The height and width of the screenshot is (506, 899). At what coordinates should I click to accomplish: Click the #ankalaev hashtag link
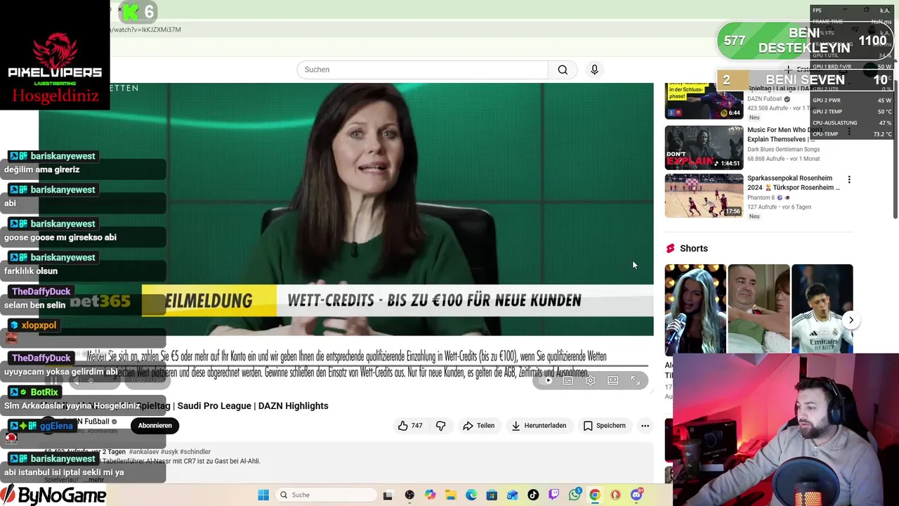pyautogui.click(x=144, y=452)
